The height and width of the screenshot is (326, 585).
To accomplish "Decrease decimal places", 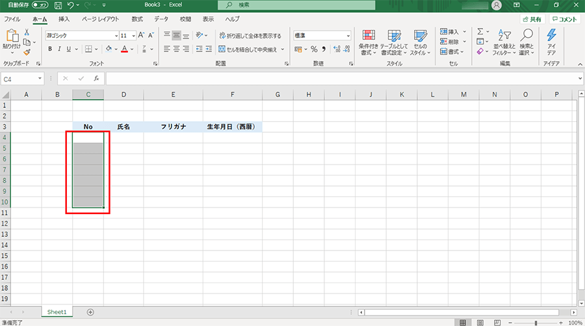I will coord(346,49).
